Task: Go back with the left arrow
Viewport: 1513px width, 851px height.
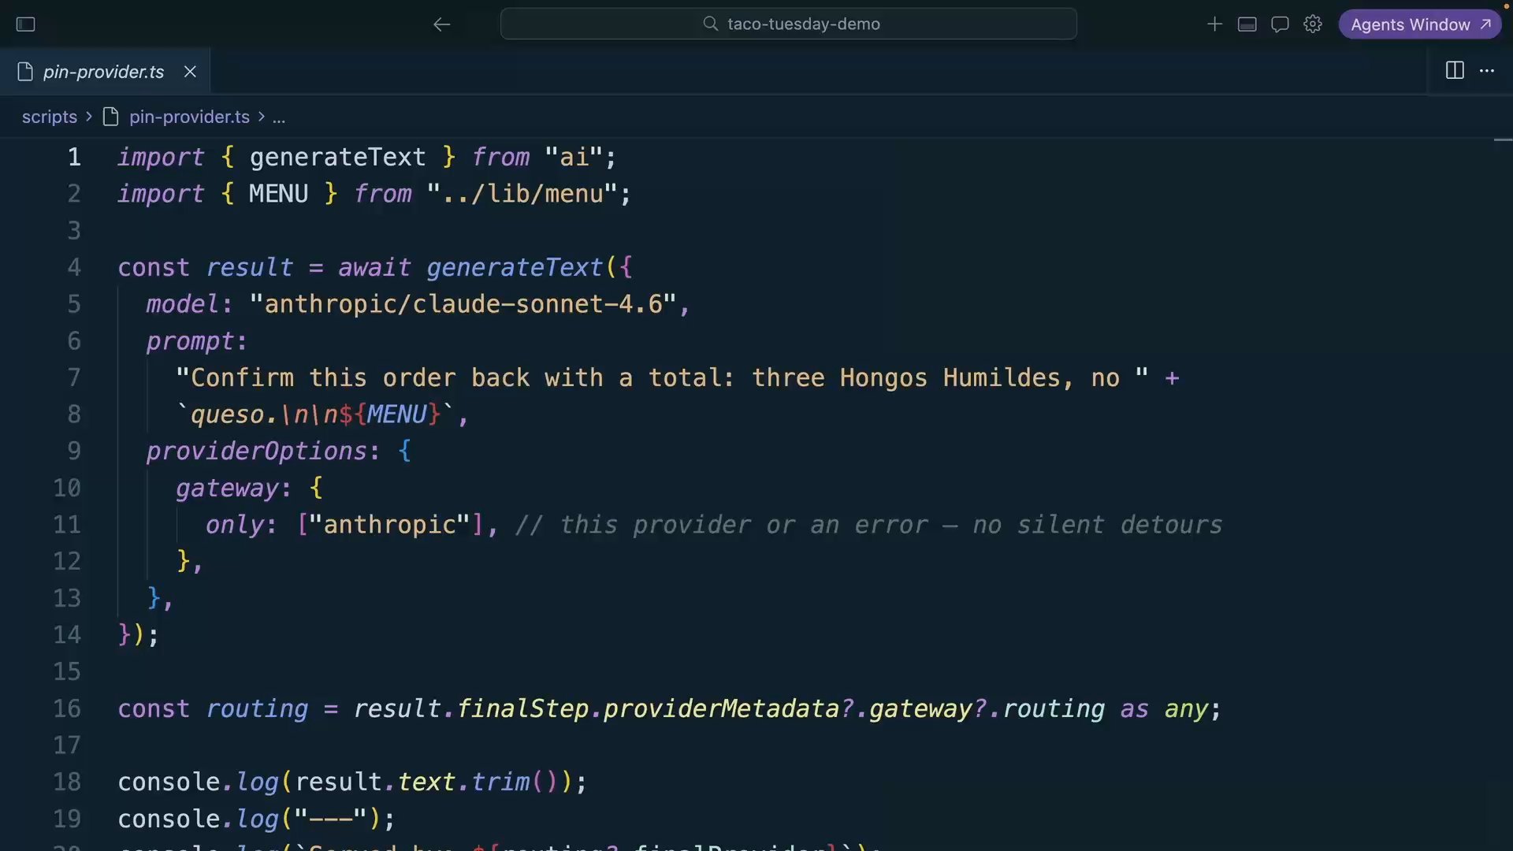Action: (441, 24)
